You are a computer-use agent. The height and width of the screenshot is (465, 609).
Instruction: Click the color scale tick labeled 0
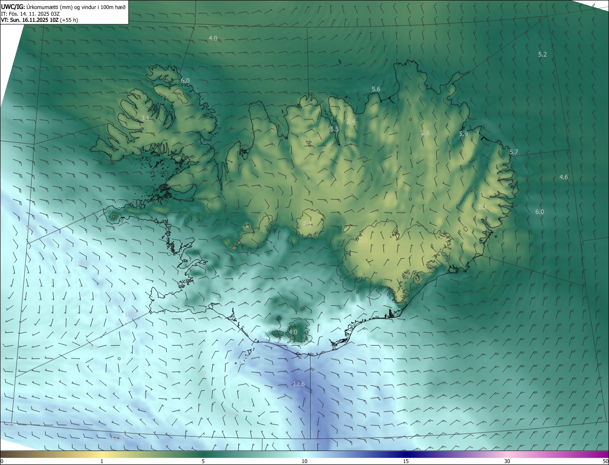click(2, 461)
